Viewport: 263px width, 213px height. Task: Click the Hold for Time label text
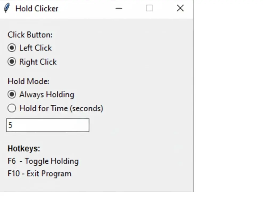pyautogui.click(x=61, y=108)
